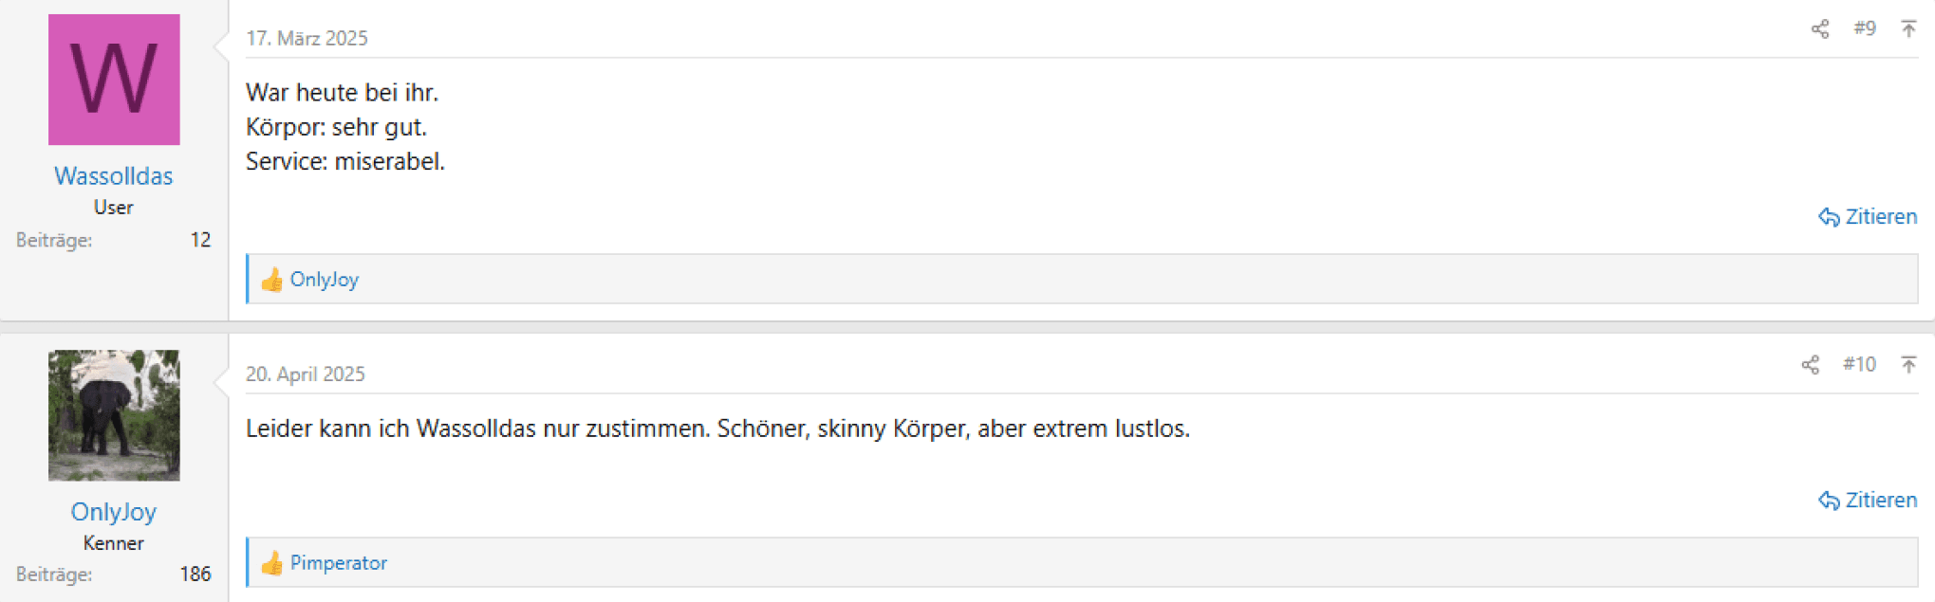The image size is (1935, 602).
Task: Click thumbs-up icon under post #10
Action: [271, 562]
